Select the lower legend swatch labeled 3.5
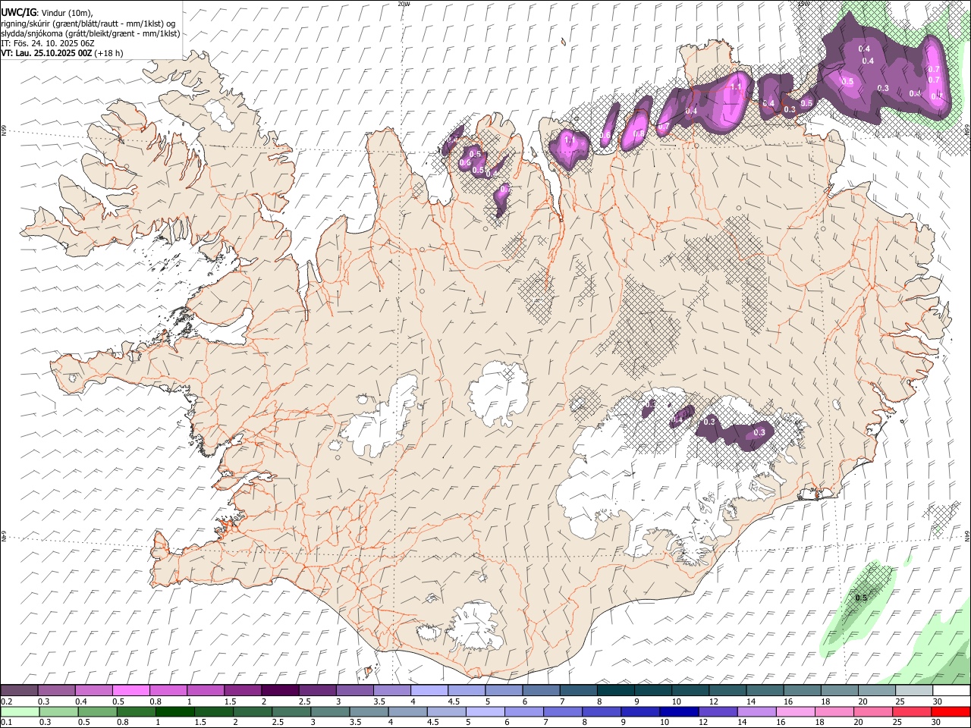Image resolution: width=971 pixels, height=728 pixels. click(x=369, y=711)
